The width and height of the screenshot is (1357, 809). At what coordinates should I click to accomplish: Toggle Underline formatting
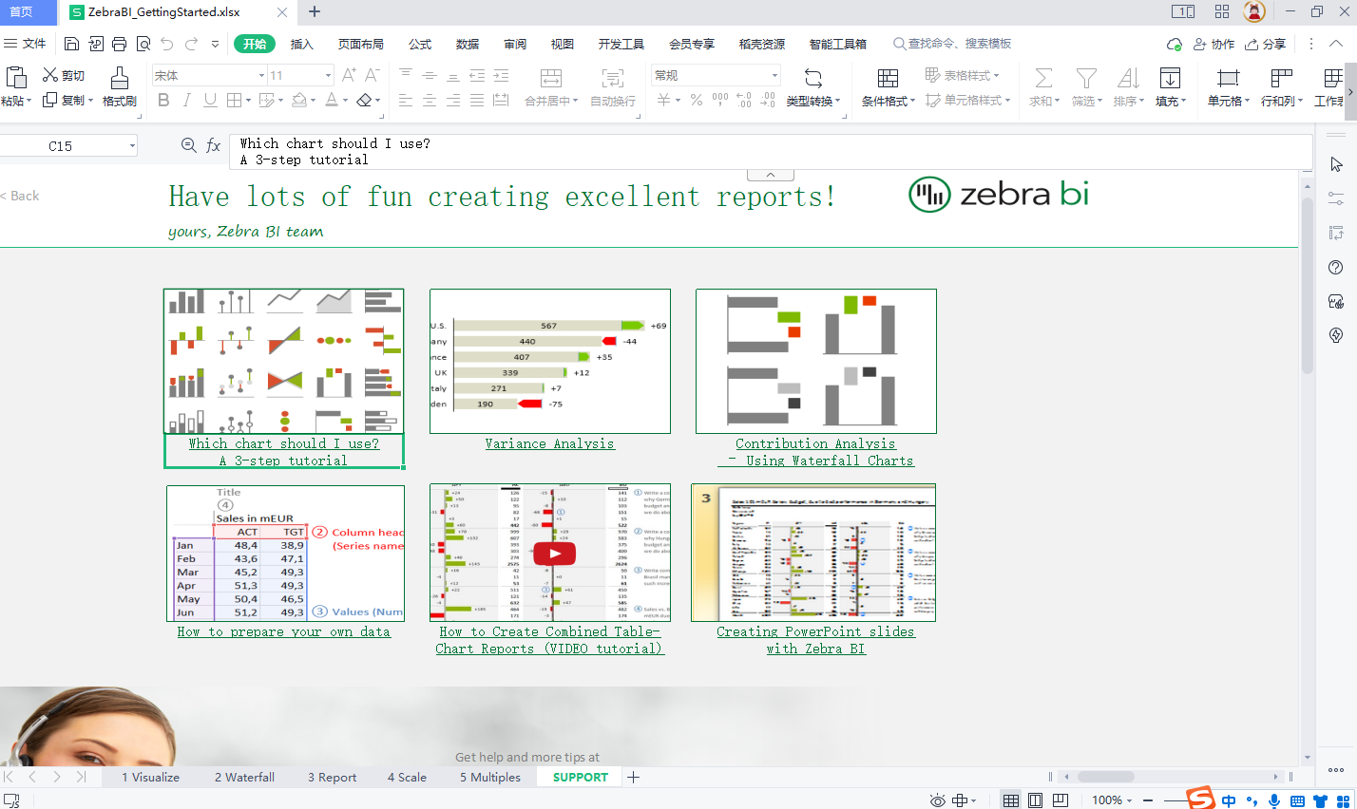[210, 100]
